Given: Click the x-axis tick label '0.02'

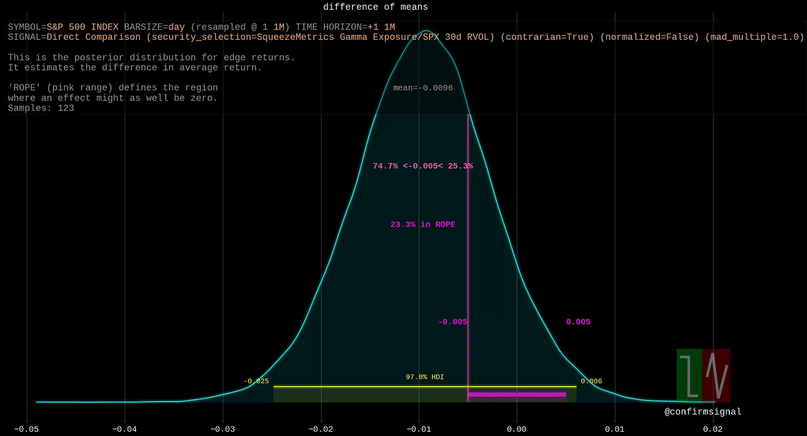Looking at the screenshot, I should pyautogui.click(x=713, y=429).
